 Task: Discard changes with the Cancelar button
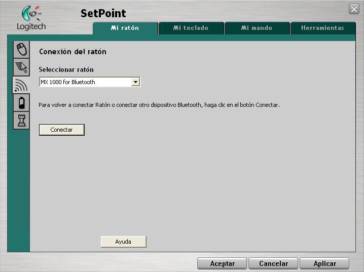273,263
